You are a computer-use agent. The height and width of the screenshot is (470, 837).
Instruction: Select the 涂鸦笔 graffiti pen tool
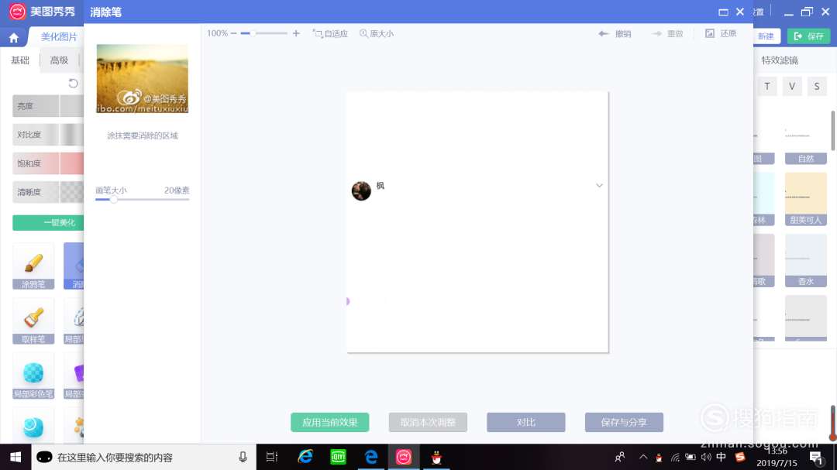tap(33, 266)
